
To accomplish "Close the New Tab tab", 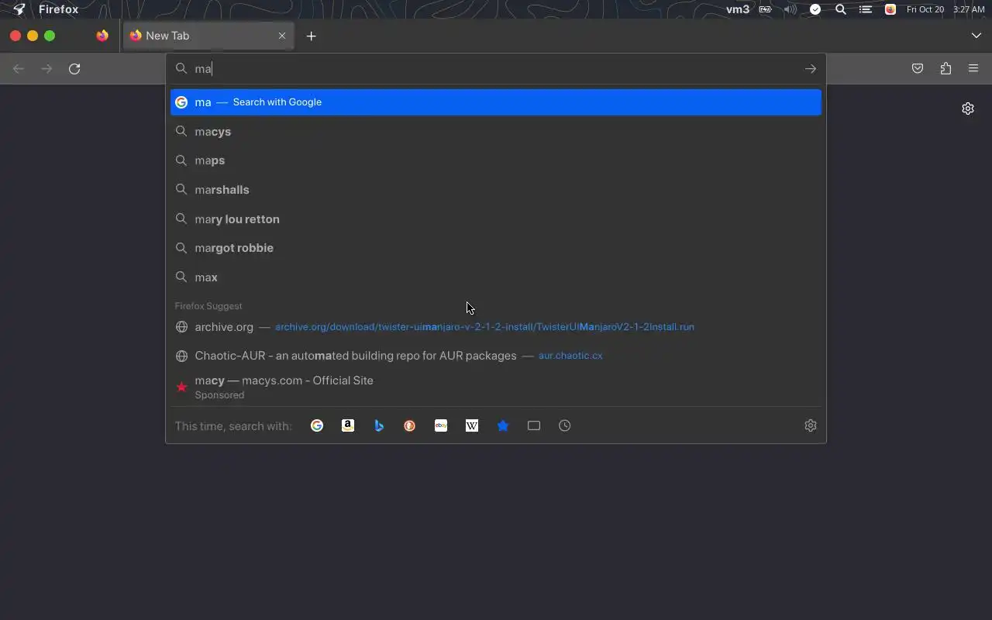I will 282,36.
